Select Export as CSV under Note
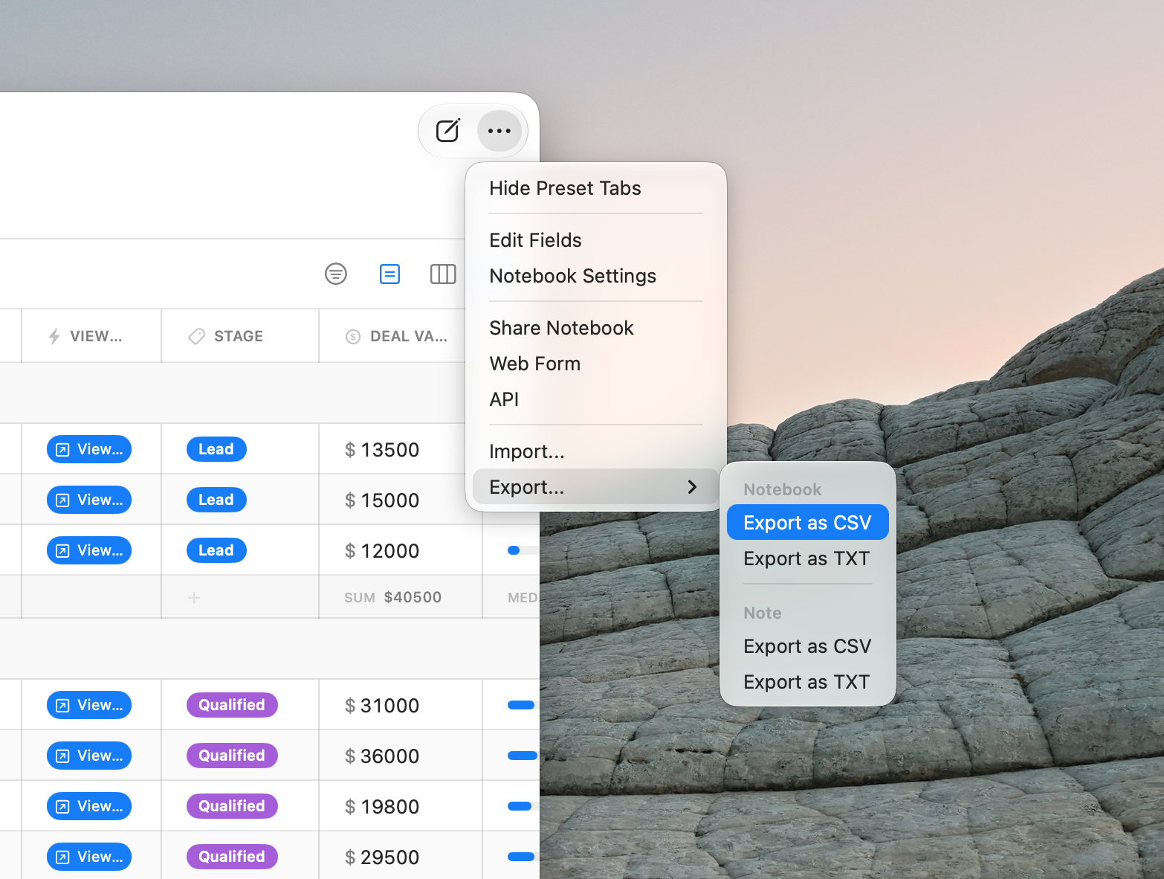Screen dimensions: 1164x879 807,646
